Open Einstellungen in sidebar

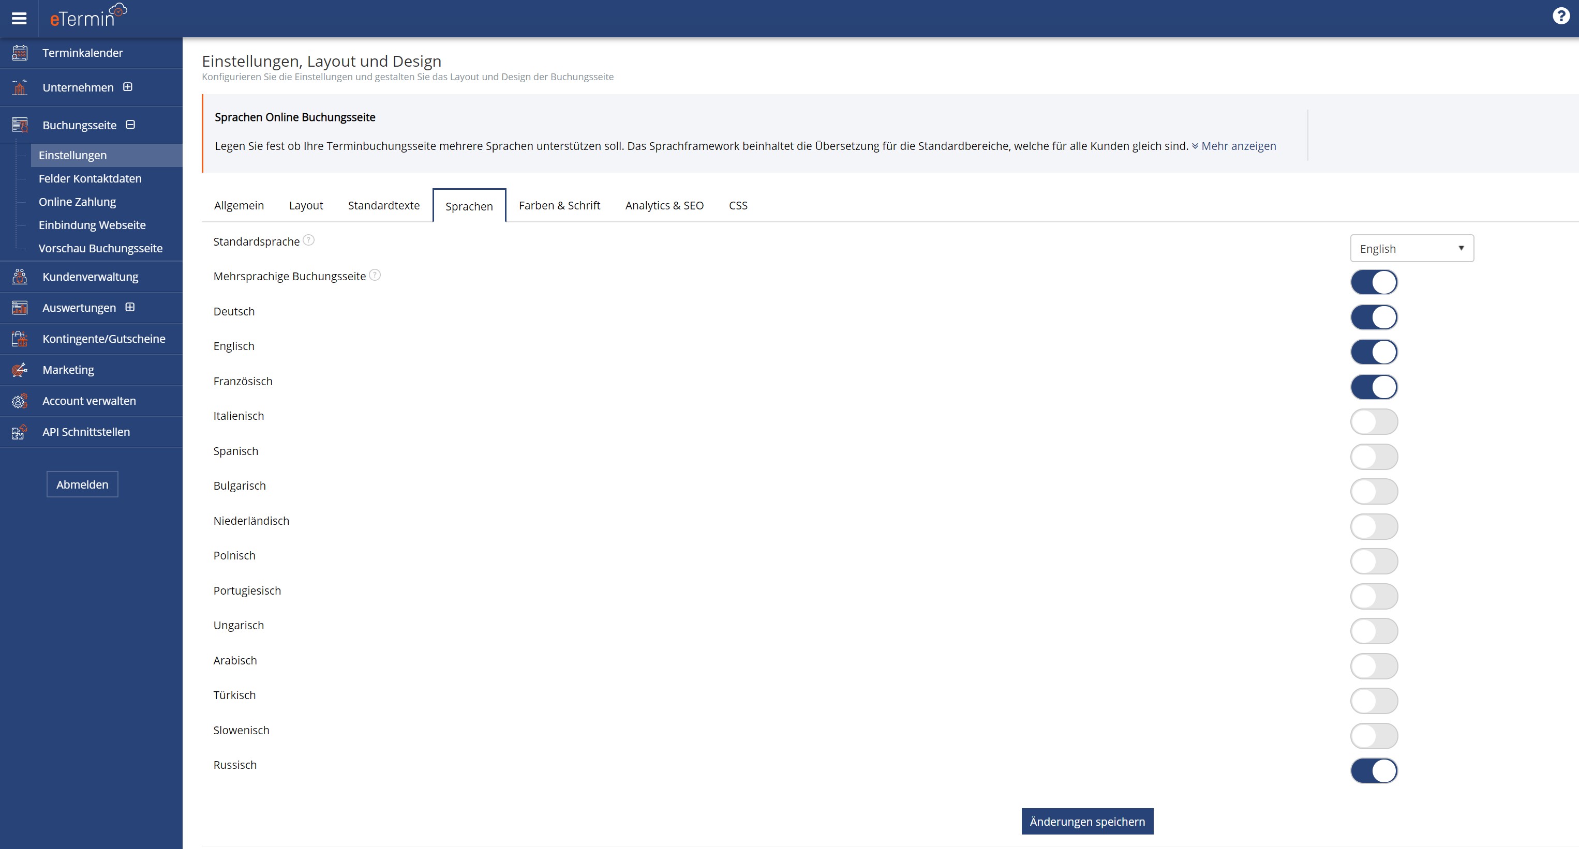[107, 155]
